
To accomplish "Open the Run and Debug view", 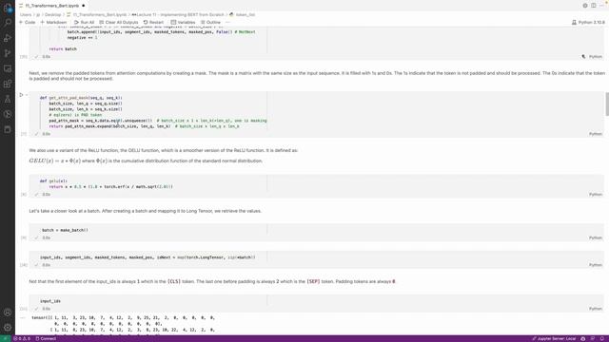I will (x=8, y=38).
